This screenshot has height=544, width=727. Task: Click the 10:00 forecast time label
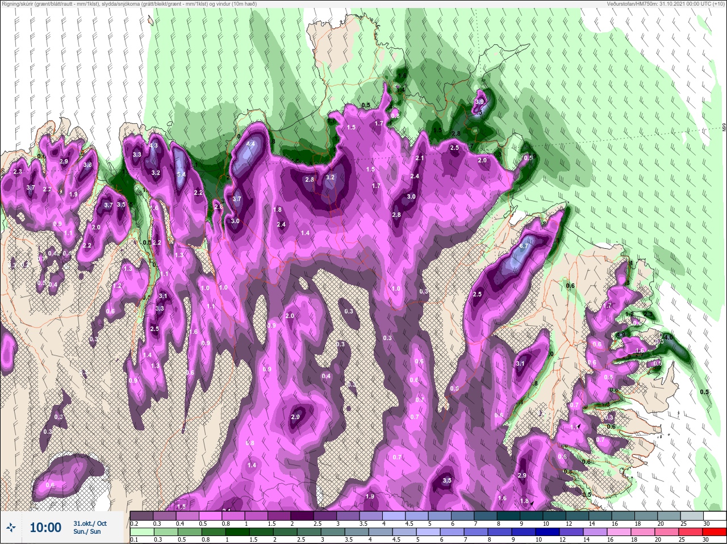(x=45, y=528)
